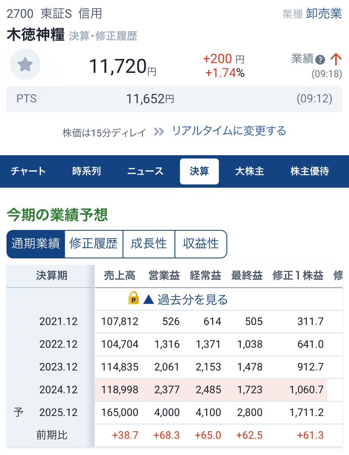Open the 卸売業 industry link
349x455 pixels.
[x=324, y=14]
